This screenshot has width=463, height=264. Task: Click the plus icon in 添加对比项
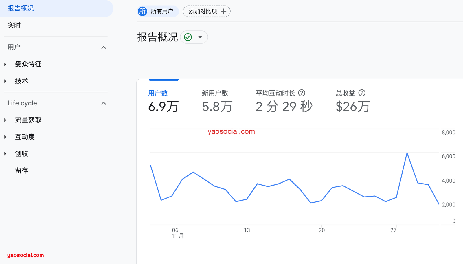(x=223, y=11)
